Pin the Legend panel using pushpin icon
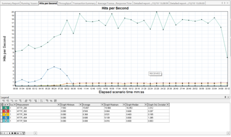 tap(225, 97)
